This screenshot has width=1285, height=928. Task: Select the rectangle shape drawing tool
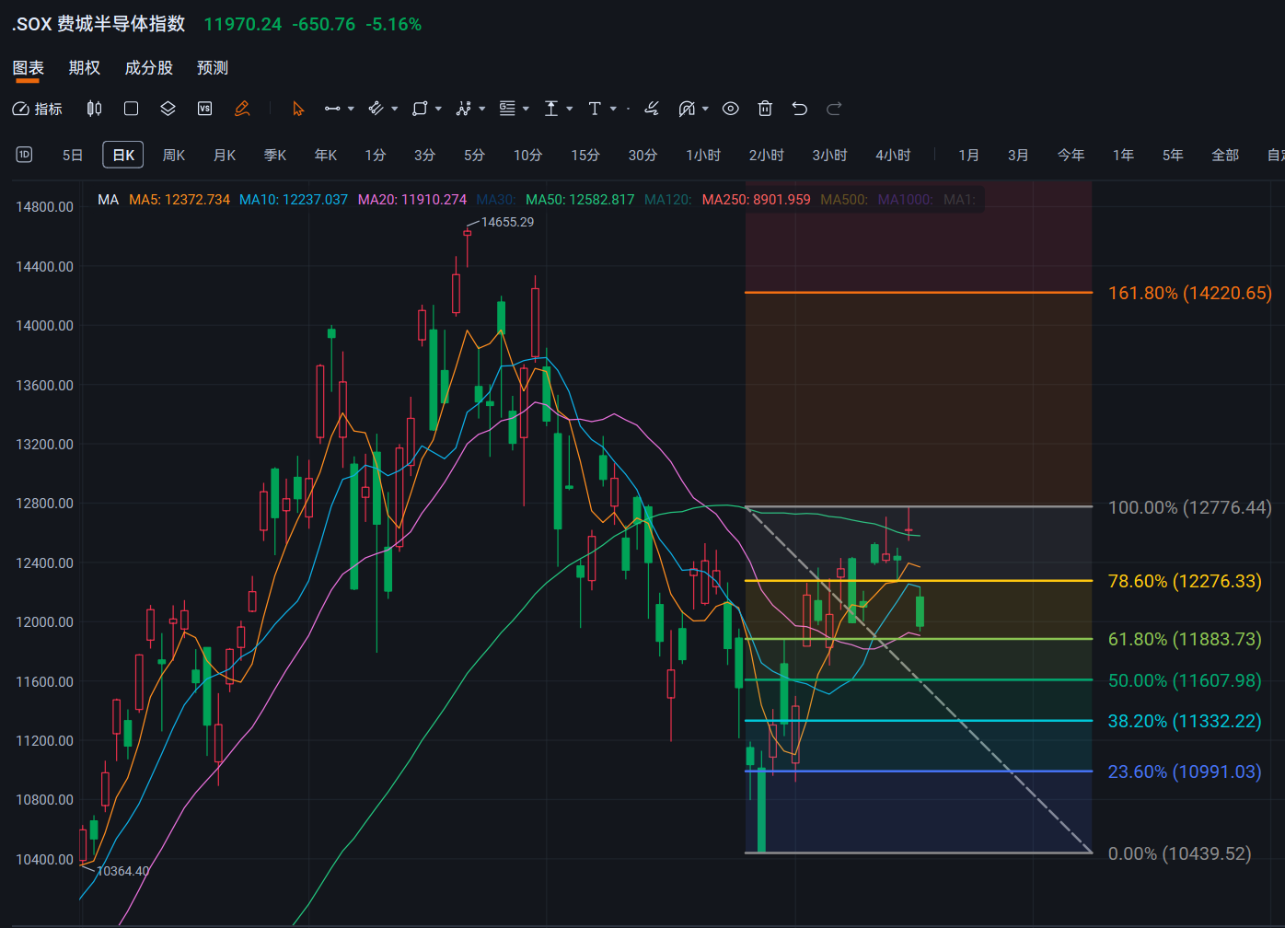click(x=420, y=109)
